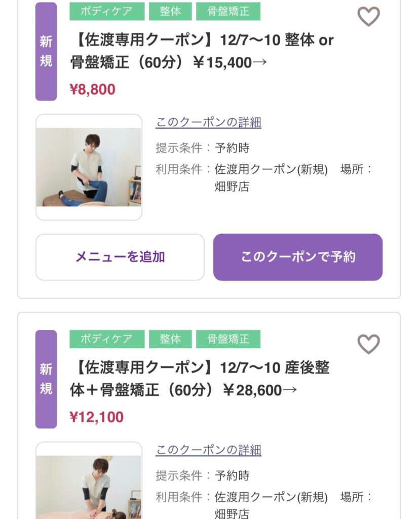The height and width of the screenshot is (519, 418).
Task: Click ボディケア tag on the 産後整体 coupon
Action: click(107, 339)
